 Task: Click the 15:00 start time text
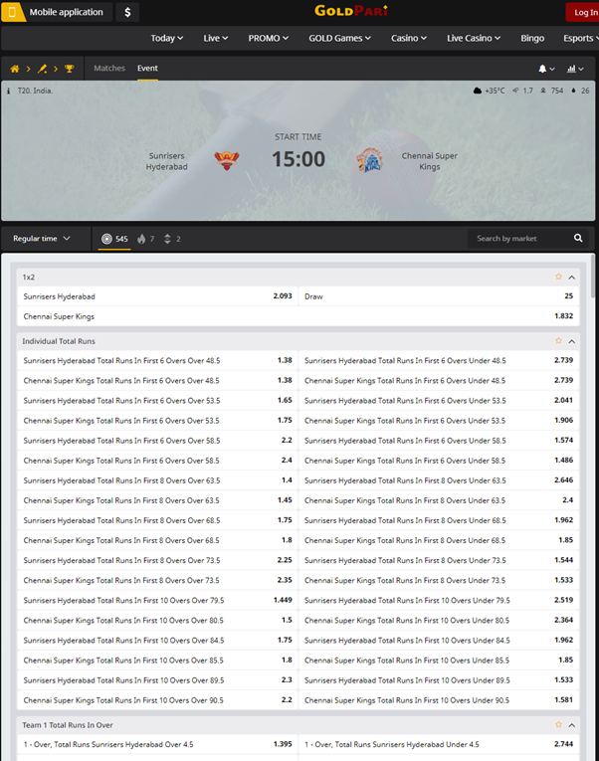[x=299, y=159]
